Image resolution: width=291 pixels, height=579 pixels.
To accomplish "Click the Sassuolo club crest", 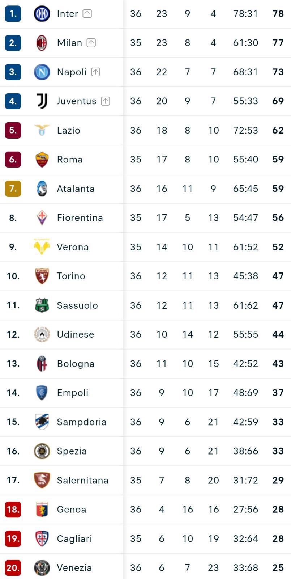I will coord(42,305).
